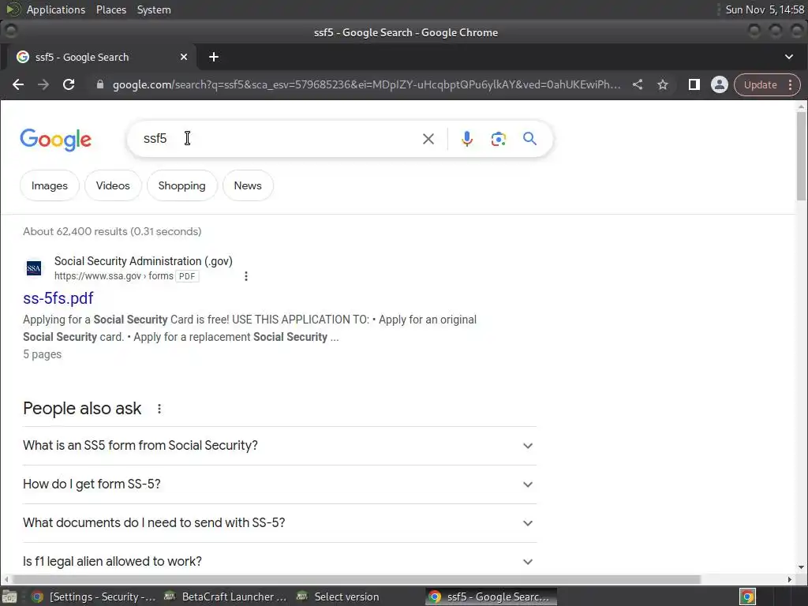Viewport: 808px width, 606px height.
Task: Expand What is an SS5 form question
Action: [279, 446]
